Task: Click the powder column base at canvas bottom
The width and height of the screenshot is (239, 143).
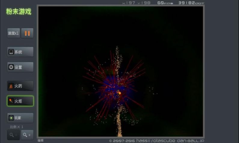Action: (x=120, y=132)
